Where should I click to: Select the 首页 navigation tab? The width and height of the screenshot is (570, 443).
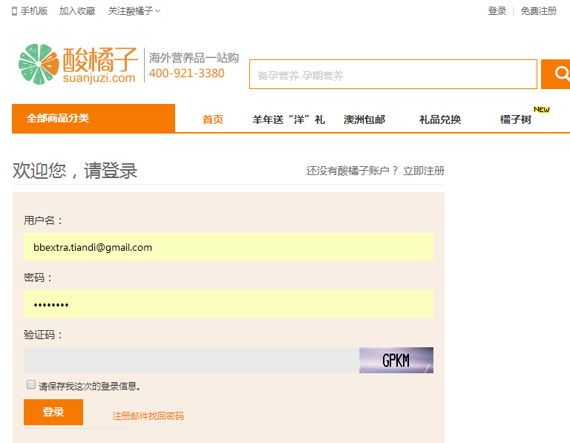(213, 119)
